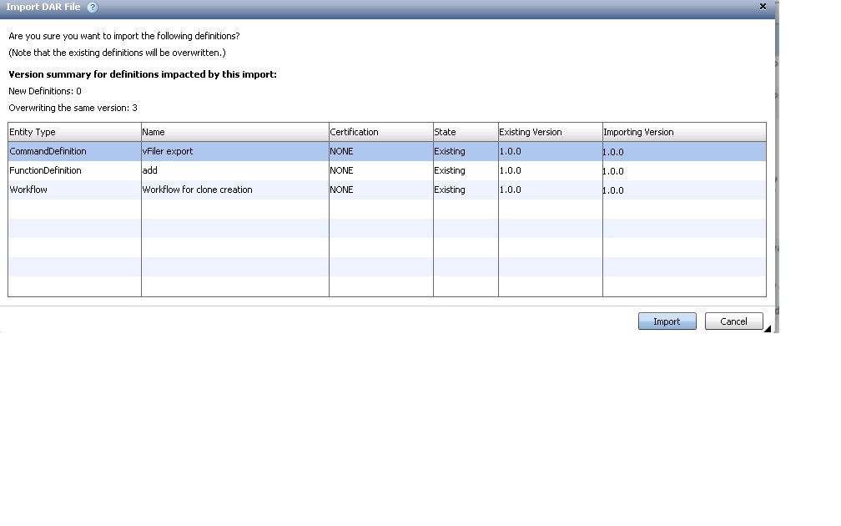Click the Import button

pos(667,321)
